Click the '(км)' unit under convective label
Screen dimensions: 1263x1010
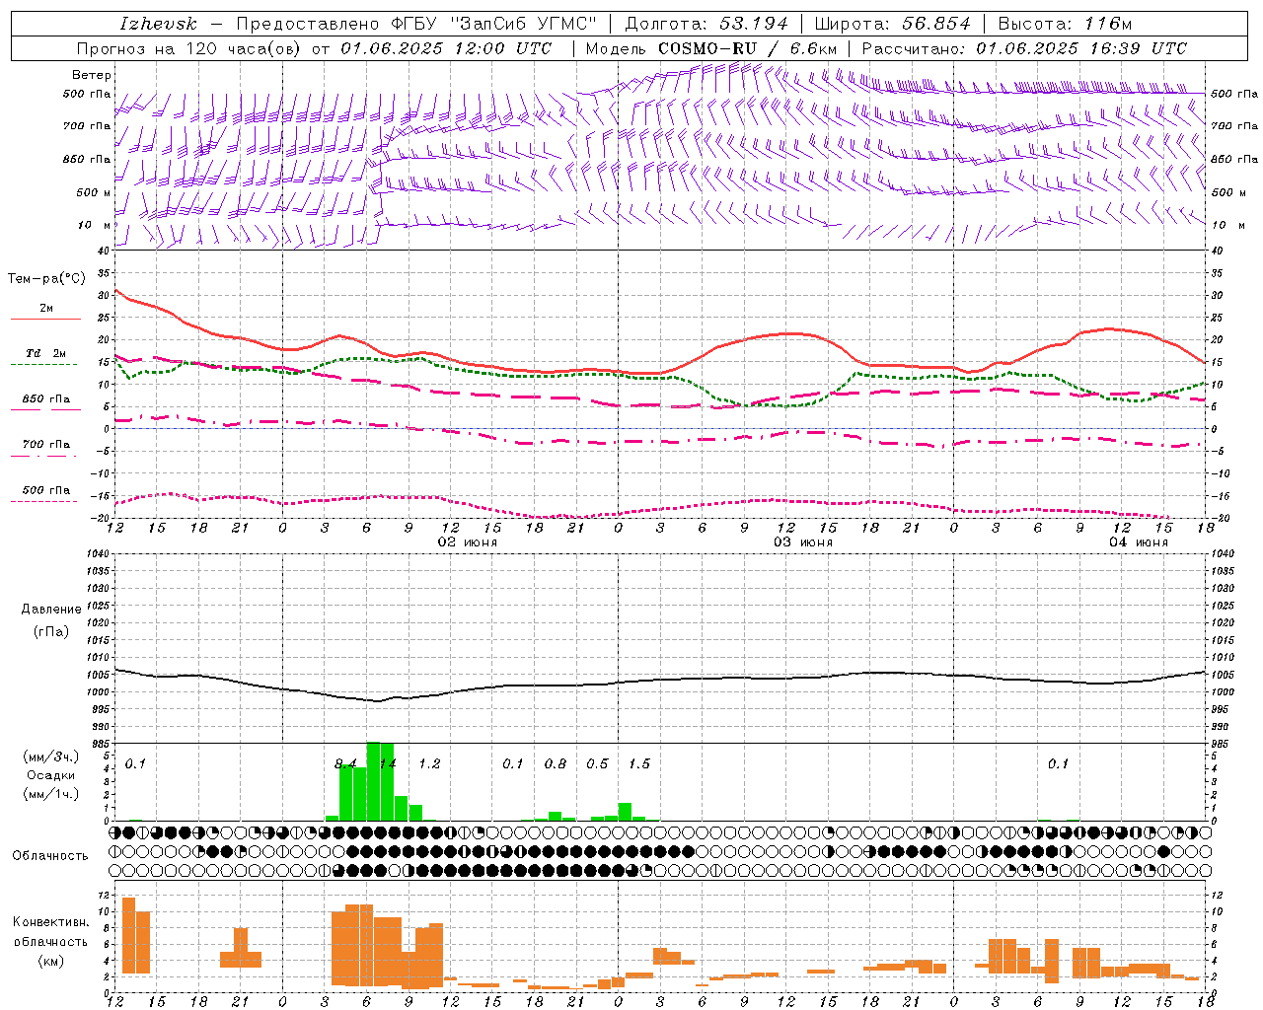click(51, 961)
